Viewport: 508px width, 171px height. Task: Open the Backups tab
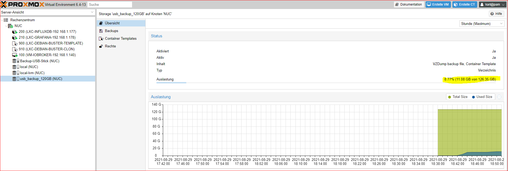click(x=121, y=31)
